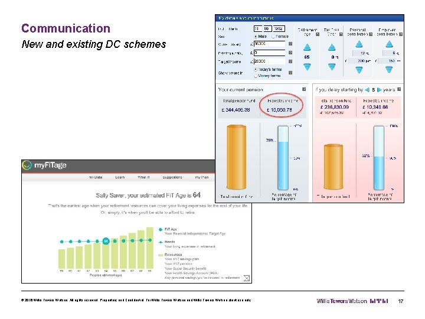425x319 pixels.
Task: Click the Resources legend entry
Action: tap(200, 266)
